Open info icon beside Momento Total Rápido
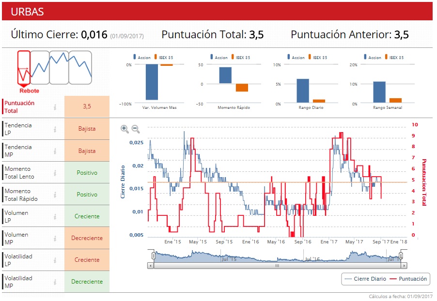 click(55, 195)
